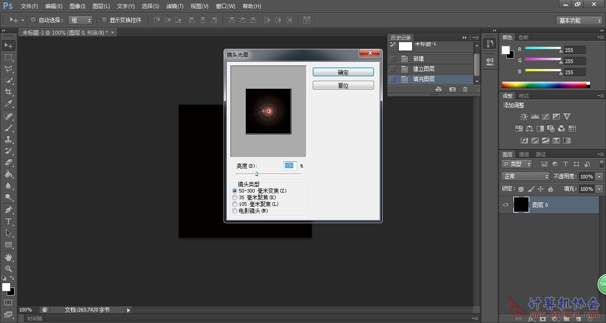Select the Eyedropper tool
Image resolution: width=606 pixels, height=323 pixels.
(x=8, y=104)
